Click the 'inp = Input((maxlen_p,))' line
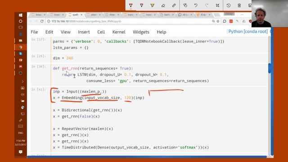The height and width of the screenshot is (162, 288). 80,91
